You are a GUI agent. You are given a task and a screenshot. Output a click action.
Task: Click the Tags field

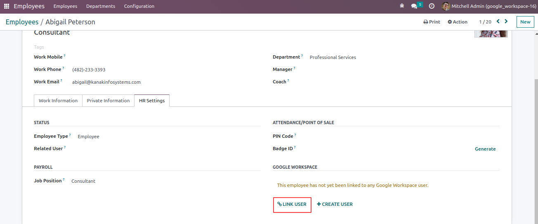point(39,47)
